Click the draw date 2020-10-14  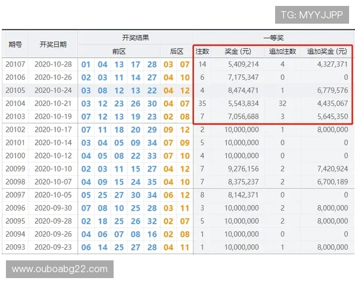coord(53,143)
